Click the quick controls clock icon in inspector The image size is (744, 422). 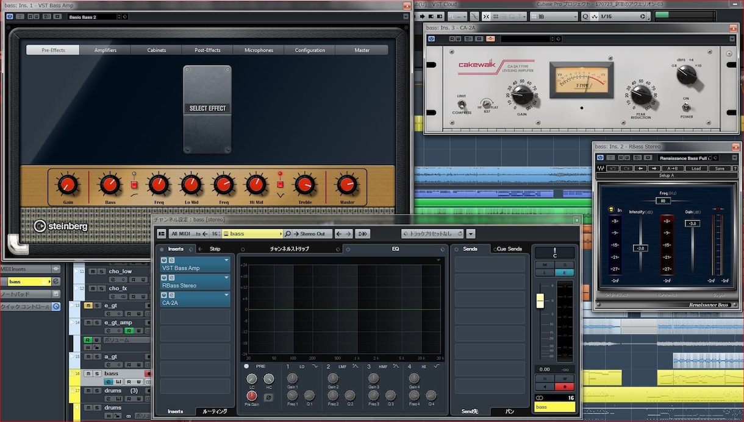[56, 306]
